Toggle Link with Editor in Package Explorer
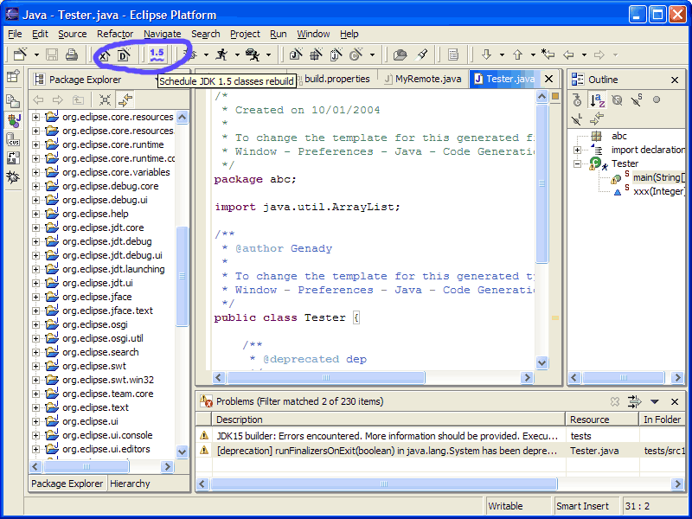Viewport: 692px width, 519px height. (125, 99)
